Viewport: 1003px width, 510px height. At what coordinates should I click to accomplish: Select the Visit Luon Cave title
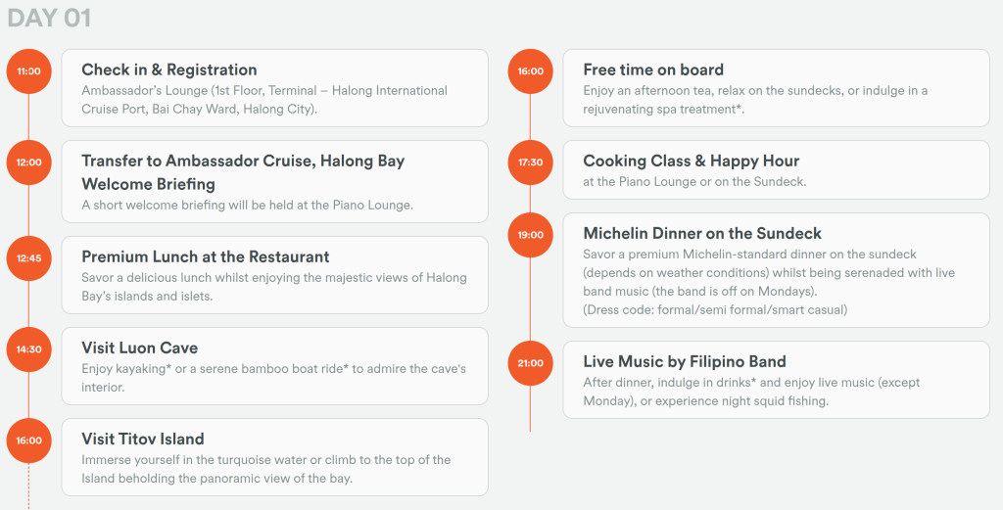pos(140,348)
